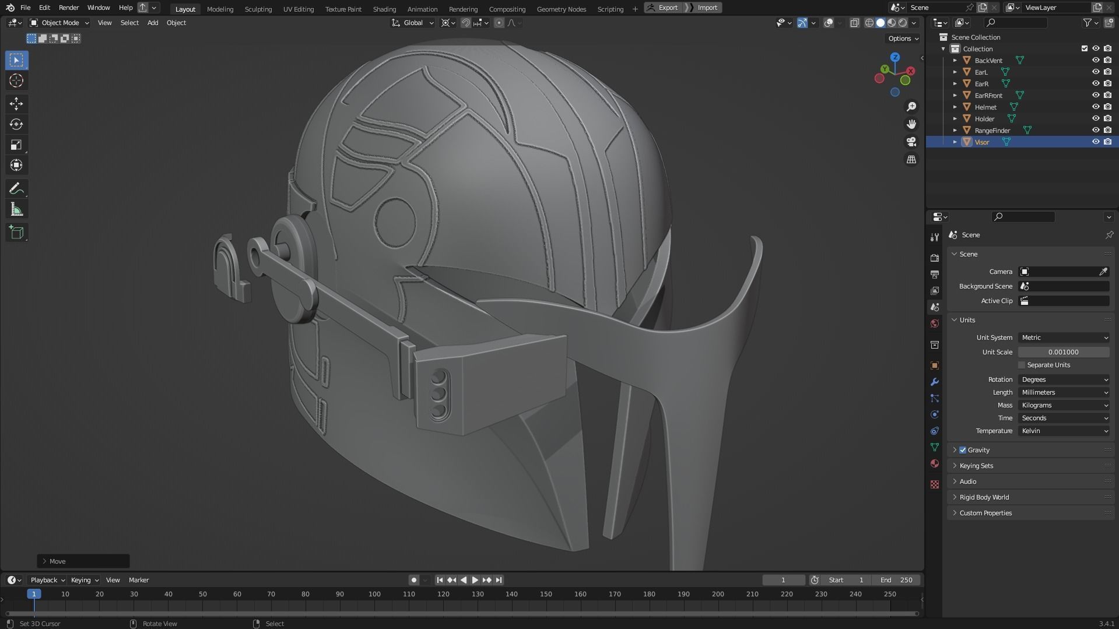The height and width of the screenshot is (629, 1119).
Task: Select the Measure tool
Action: [16, 209]
